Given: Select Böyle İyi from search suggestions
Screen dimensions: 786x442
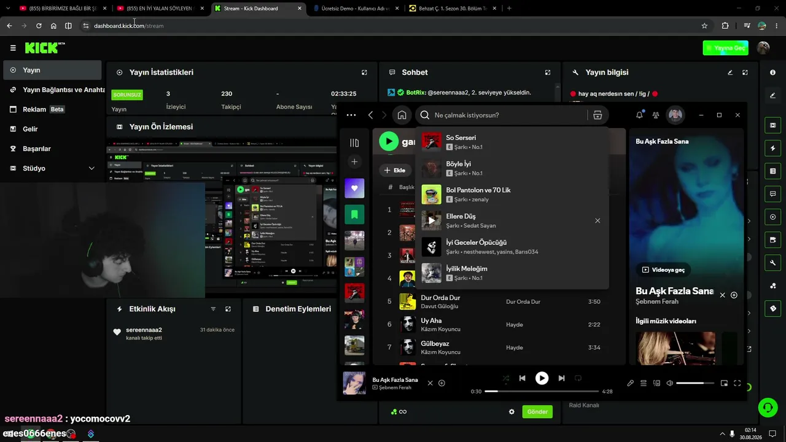Looking at the screenshot, I should [x=512, y=168].
